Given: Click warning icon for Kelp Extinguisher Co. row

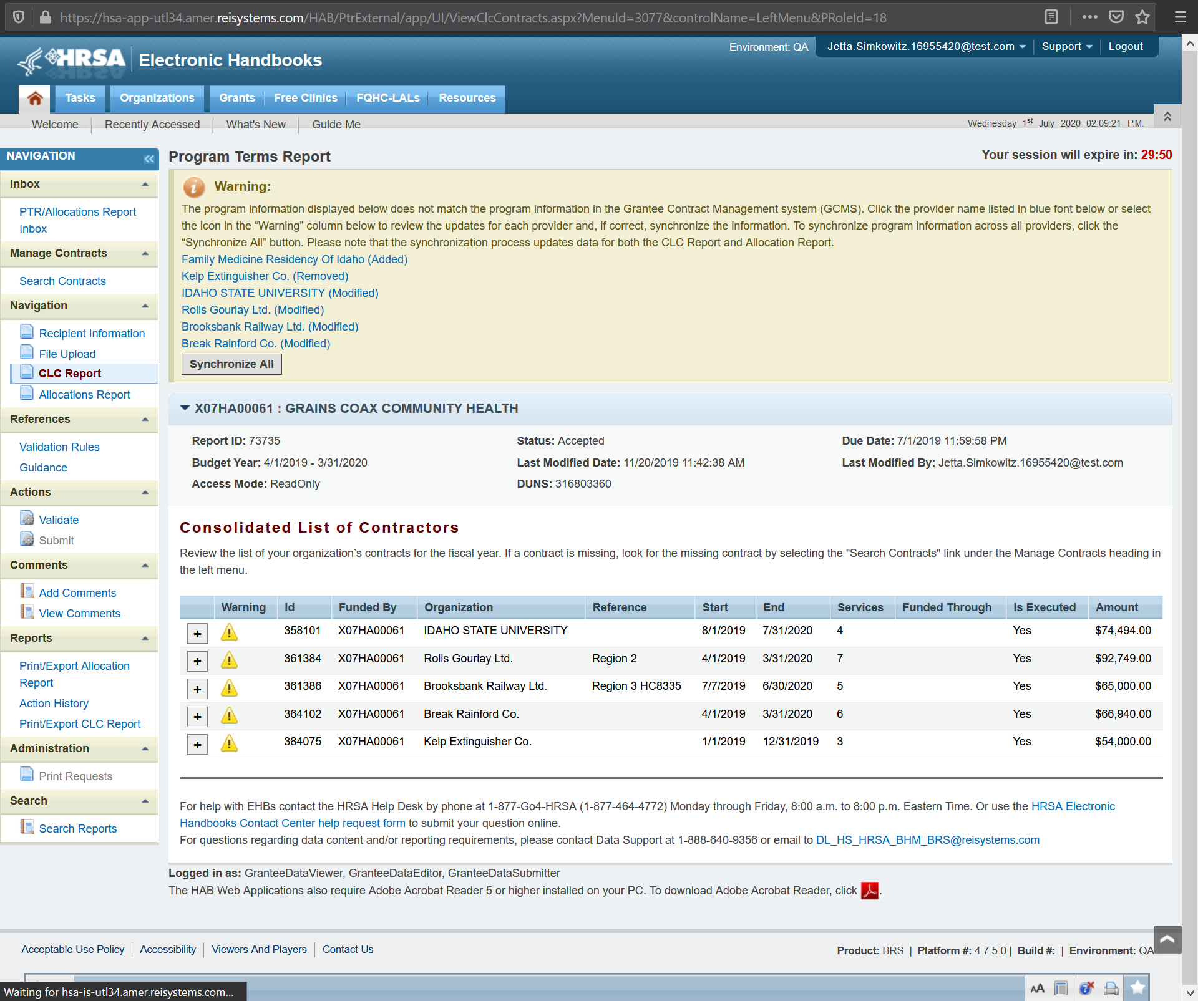Looking at the screenshot, I should pyautogui.click(x=229, y=743).
